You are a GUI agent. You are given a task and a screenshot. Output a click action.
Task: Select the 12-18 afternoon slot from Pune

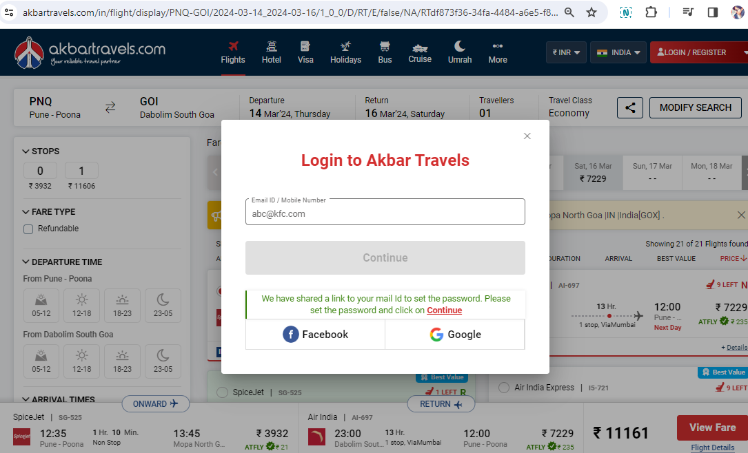tap(81, 306)
